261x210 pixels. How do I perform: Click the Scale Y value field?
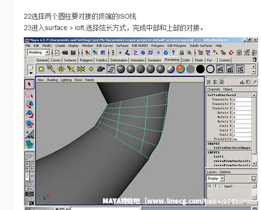click(242, 131)
